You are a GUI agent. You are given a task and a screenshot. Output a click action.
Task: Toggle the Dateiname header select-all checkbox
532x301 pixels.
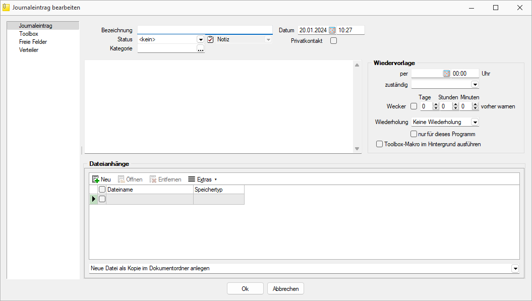[102, 190]
